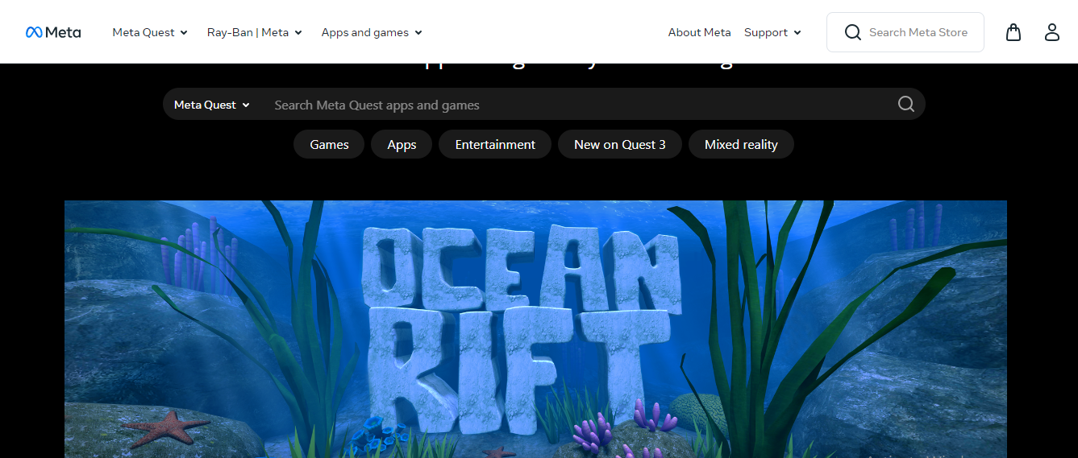
Task: Click the red starfish in Ocean Rift banner
Action: point(167,428)
